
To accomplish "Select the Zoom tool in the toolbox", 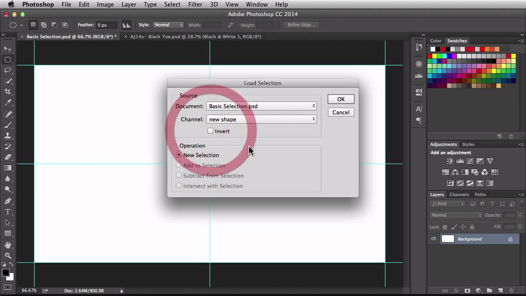I will 8,256.
